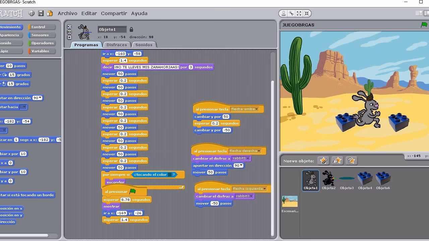
Task: Start the project with the stage green flag
Action: [x=424, y=25]
